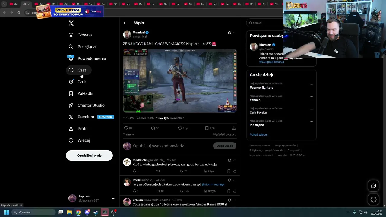The width and height of the screenshot is (386, 217).
Task: Repost mikkelele's comment
Action: (x=158, y=171)
